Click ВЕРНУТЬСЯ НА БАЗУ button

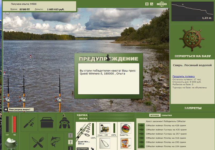[193, 56]
